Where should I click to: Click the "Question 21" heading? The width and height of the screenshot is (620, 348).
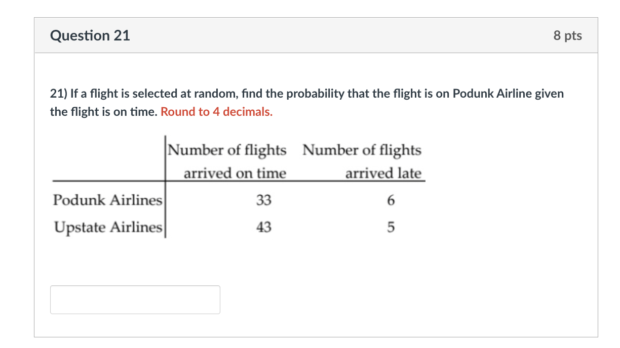click(90, 35)
